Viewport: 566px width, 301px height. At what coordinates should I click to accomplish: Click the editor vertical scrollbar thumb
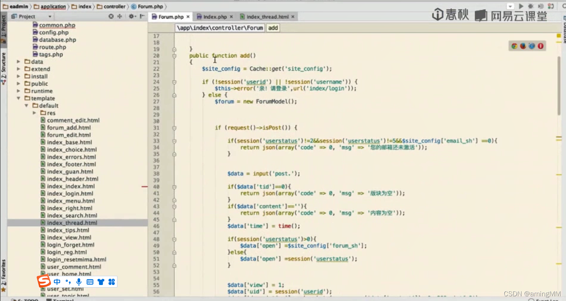(559, 86)
